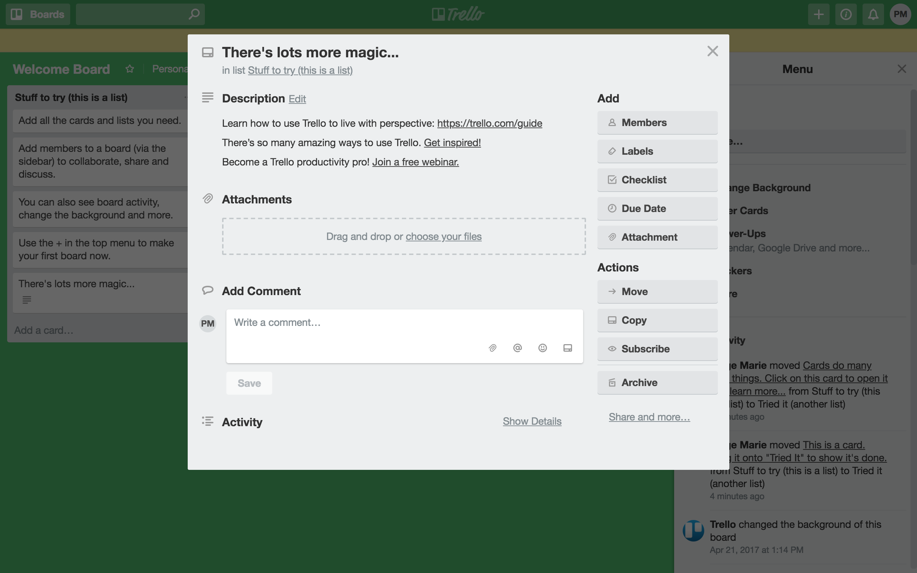Add a Checklist to the card

coord(657,180)
